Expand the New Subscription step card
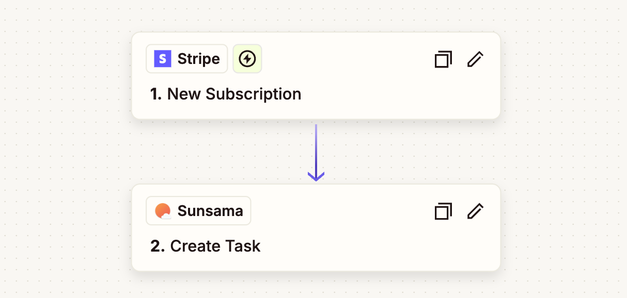627x298 pixels. coord(316,75)
